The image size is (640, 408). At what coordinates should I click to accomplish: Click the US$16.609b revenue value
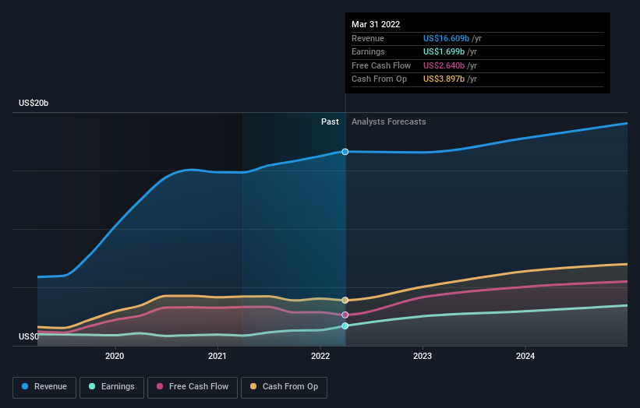tap(446, 38)
